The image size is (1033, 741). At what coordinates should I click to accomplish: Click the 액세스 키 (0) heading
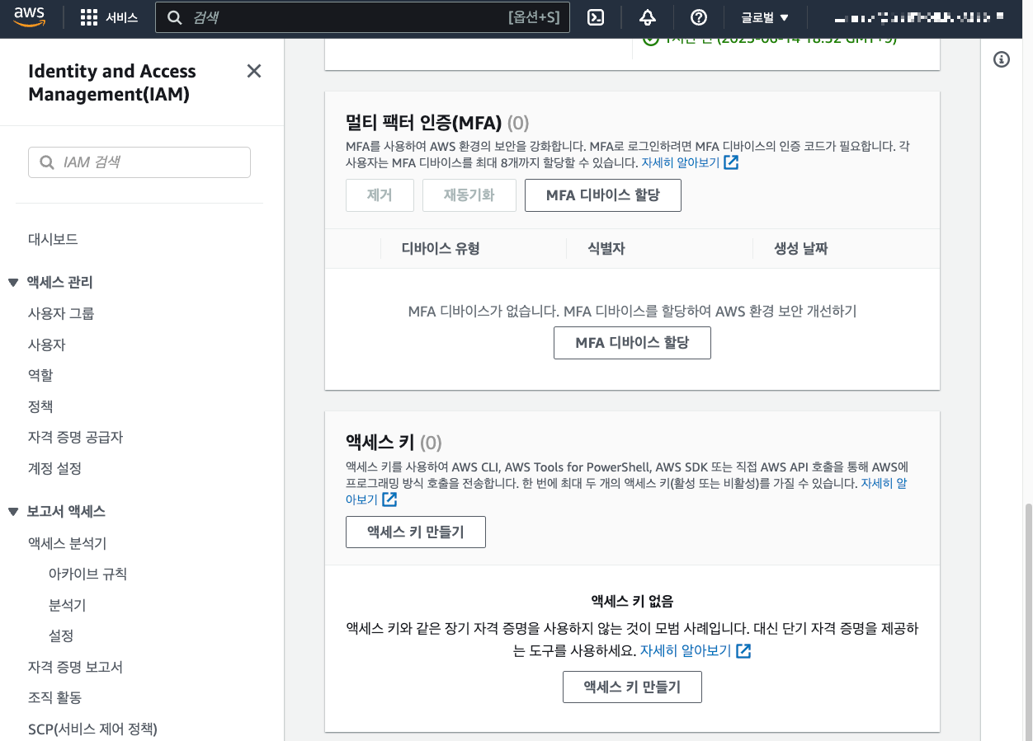394,443
